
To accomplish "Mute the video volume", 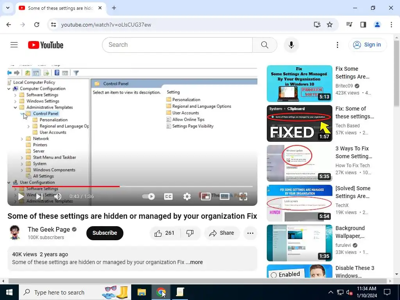I will coord(58,196).
